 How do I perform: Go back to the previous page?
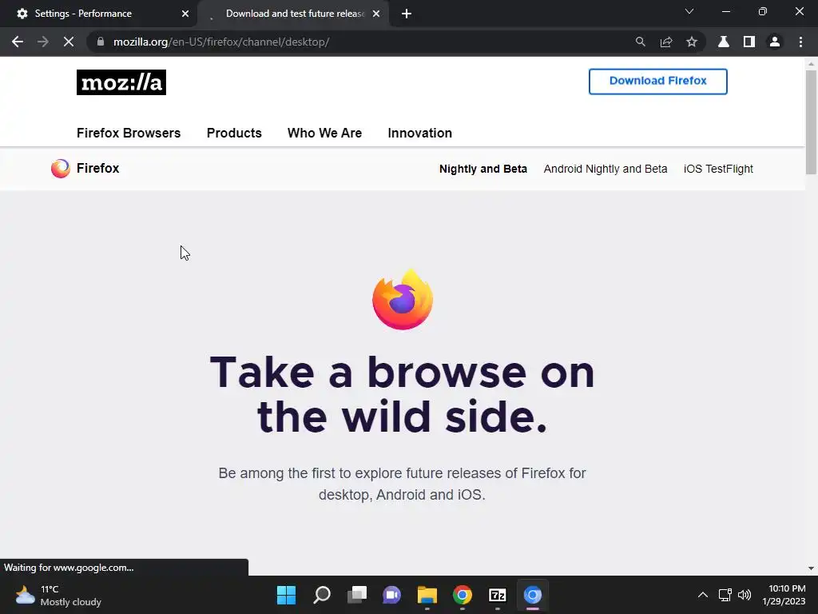[x=18, y=42]
